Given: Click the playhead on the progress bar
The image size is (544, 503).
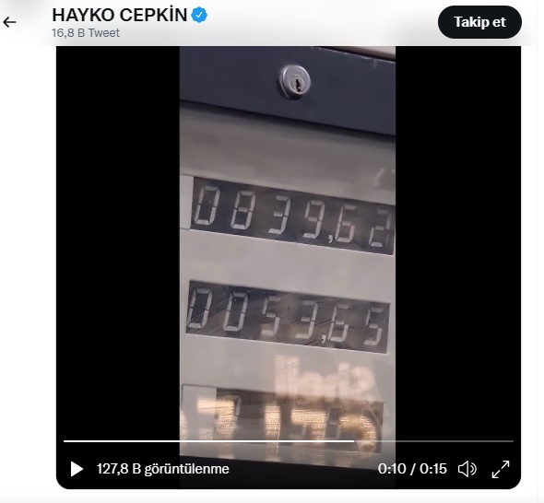Looking at the screenshot, I should click(x=353, y=441).
